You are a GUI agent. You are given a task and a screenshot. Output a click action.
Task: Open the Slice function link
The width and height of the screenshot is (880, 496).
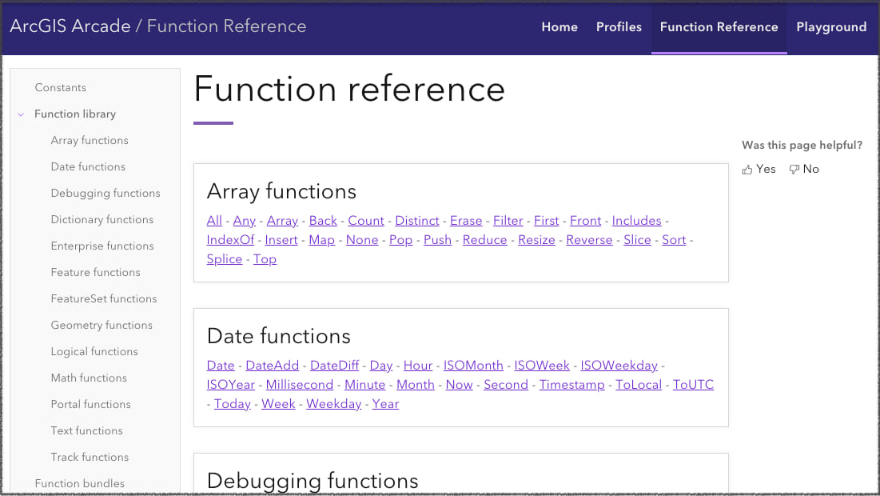point(637,240)
